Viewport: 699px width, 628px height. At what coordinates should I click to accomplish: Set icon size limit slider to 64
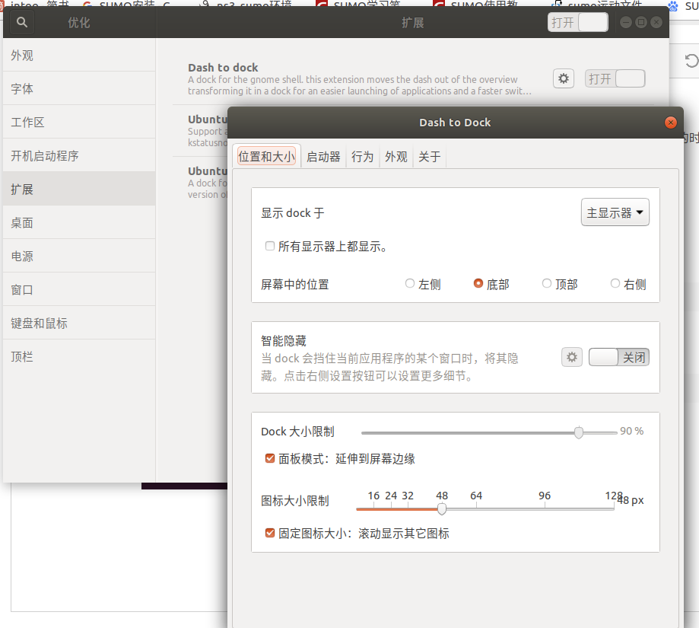[x=476, y=507]
